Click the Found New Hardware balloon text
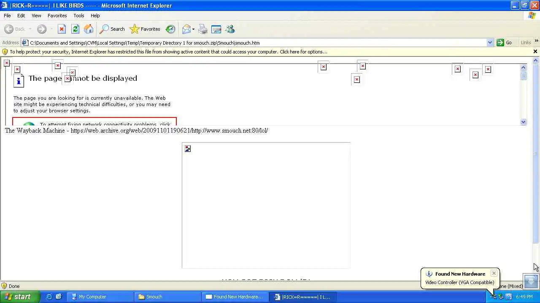 [459, 282]
